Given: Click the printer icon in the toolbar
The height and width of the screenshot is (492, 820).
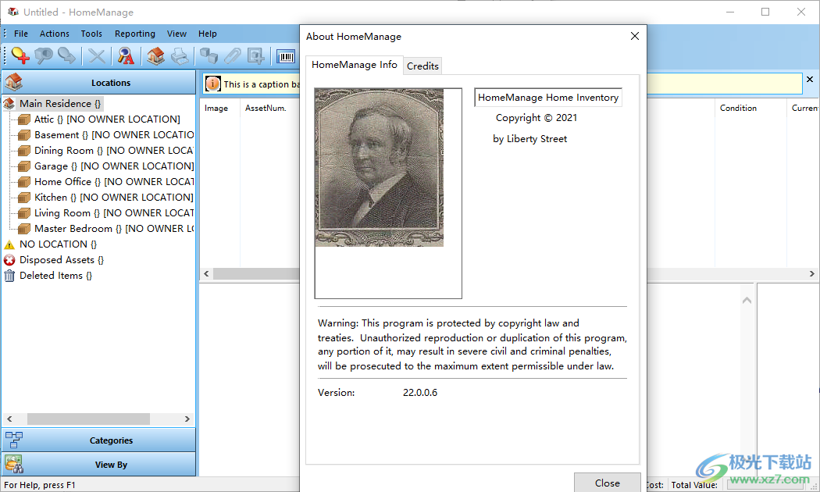Looking at the screenshot, I should [180, 55].
